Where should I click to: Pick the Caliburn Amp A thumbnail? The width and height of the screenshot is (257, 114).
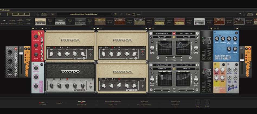tap(160, 21)
